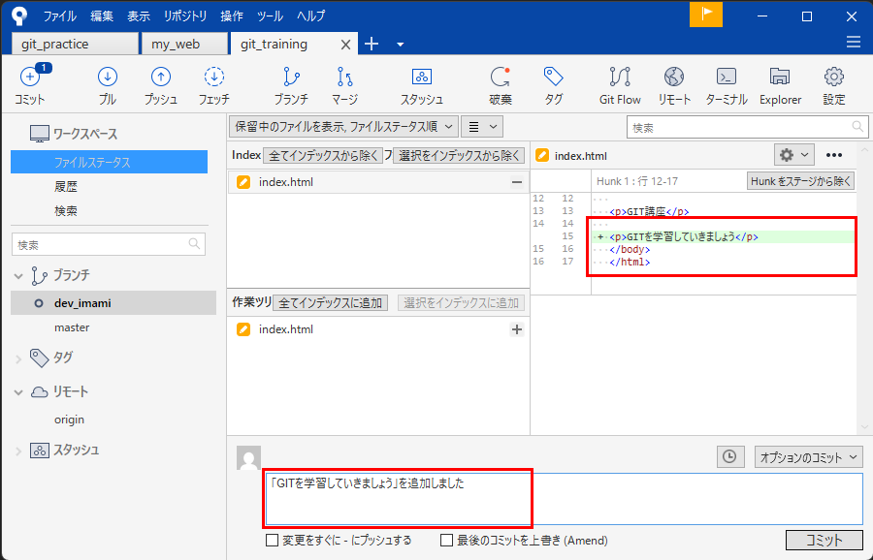Viewport: 873px width, 560px height.
Task: Click the Unstage Hunk button
Action: 800,181
